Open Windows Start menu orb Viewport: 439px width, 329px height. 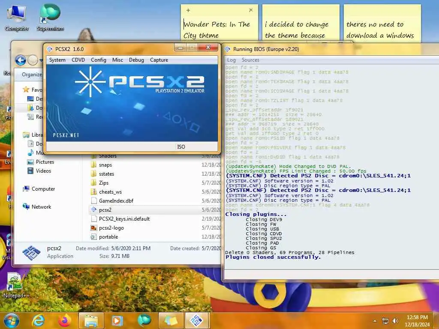point(11,320)
